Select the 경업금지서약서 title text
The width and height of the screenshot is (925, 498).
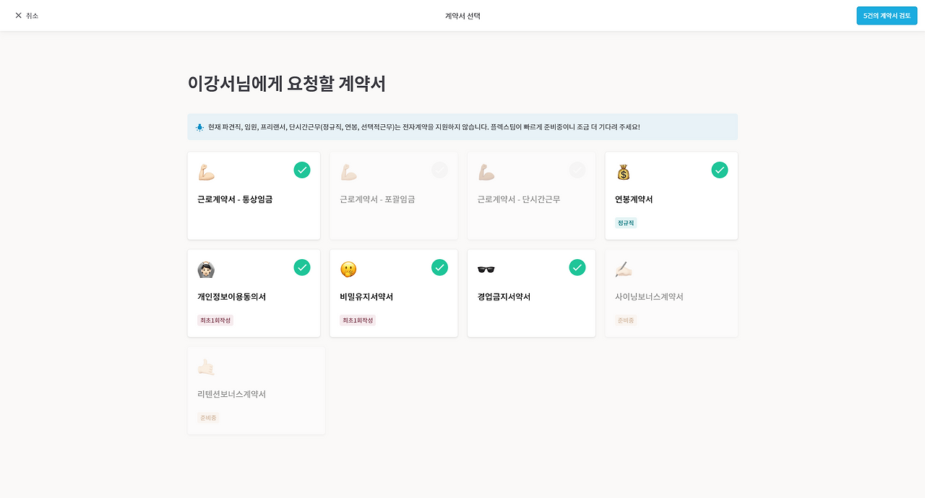point(504,297)
